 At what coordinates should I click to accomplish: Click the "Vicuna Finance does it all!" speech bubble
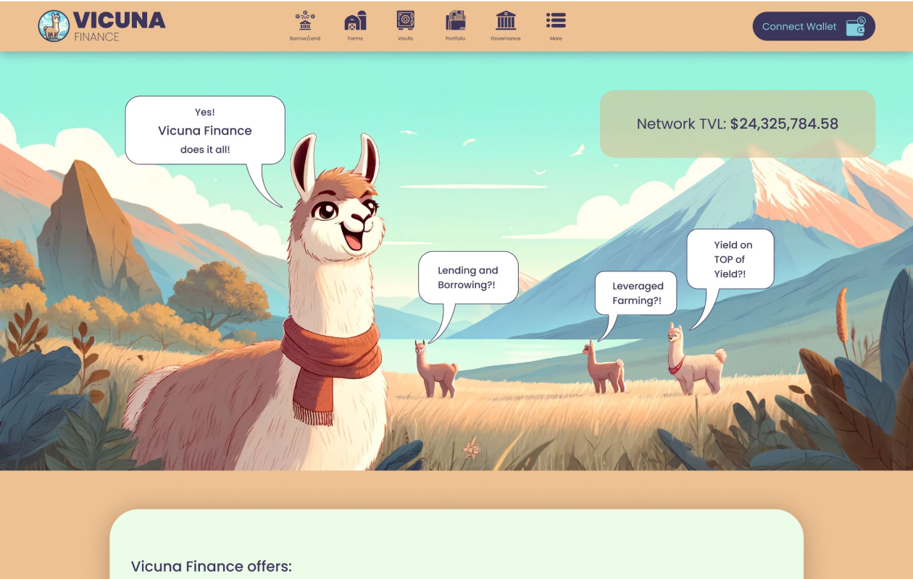pos(205,131)
